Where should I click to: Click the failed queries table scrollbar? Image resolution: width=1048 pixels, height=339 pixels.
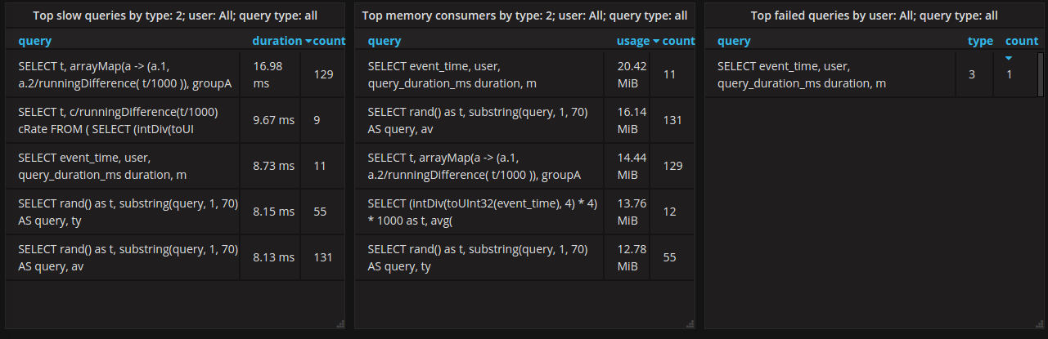[x=1041, y=74]
